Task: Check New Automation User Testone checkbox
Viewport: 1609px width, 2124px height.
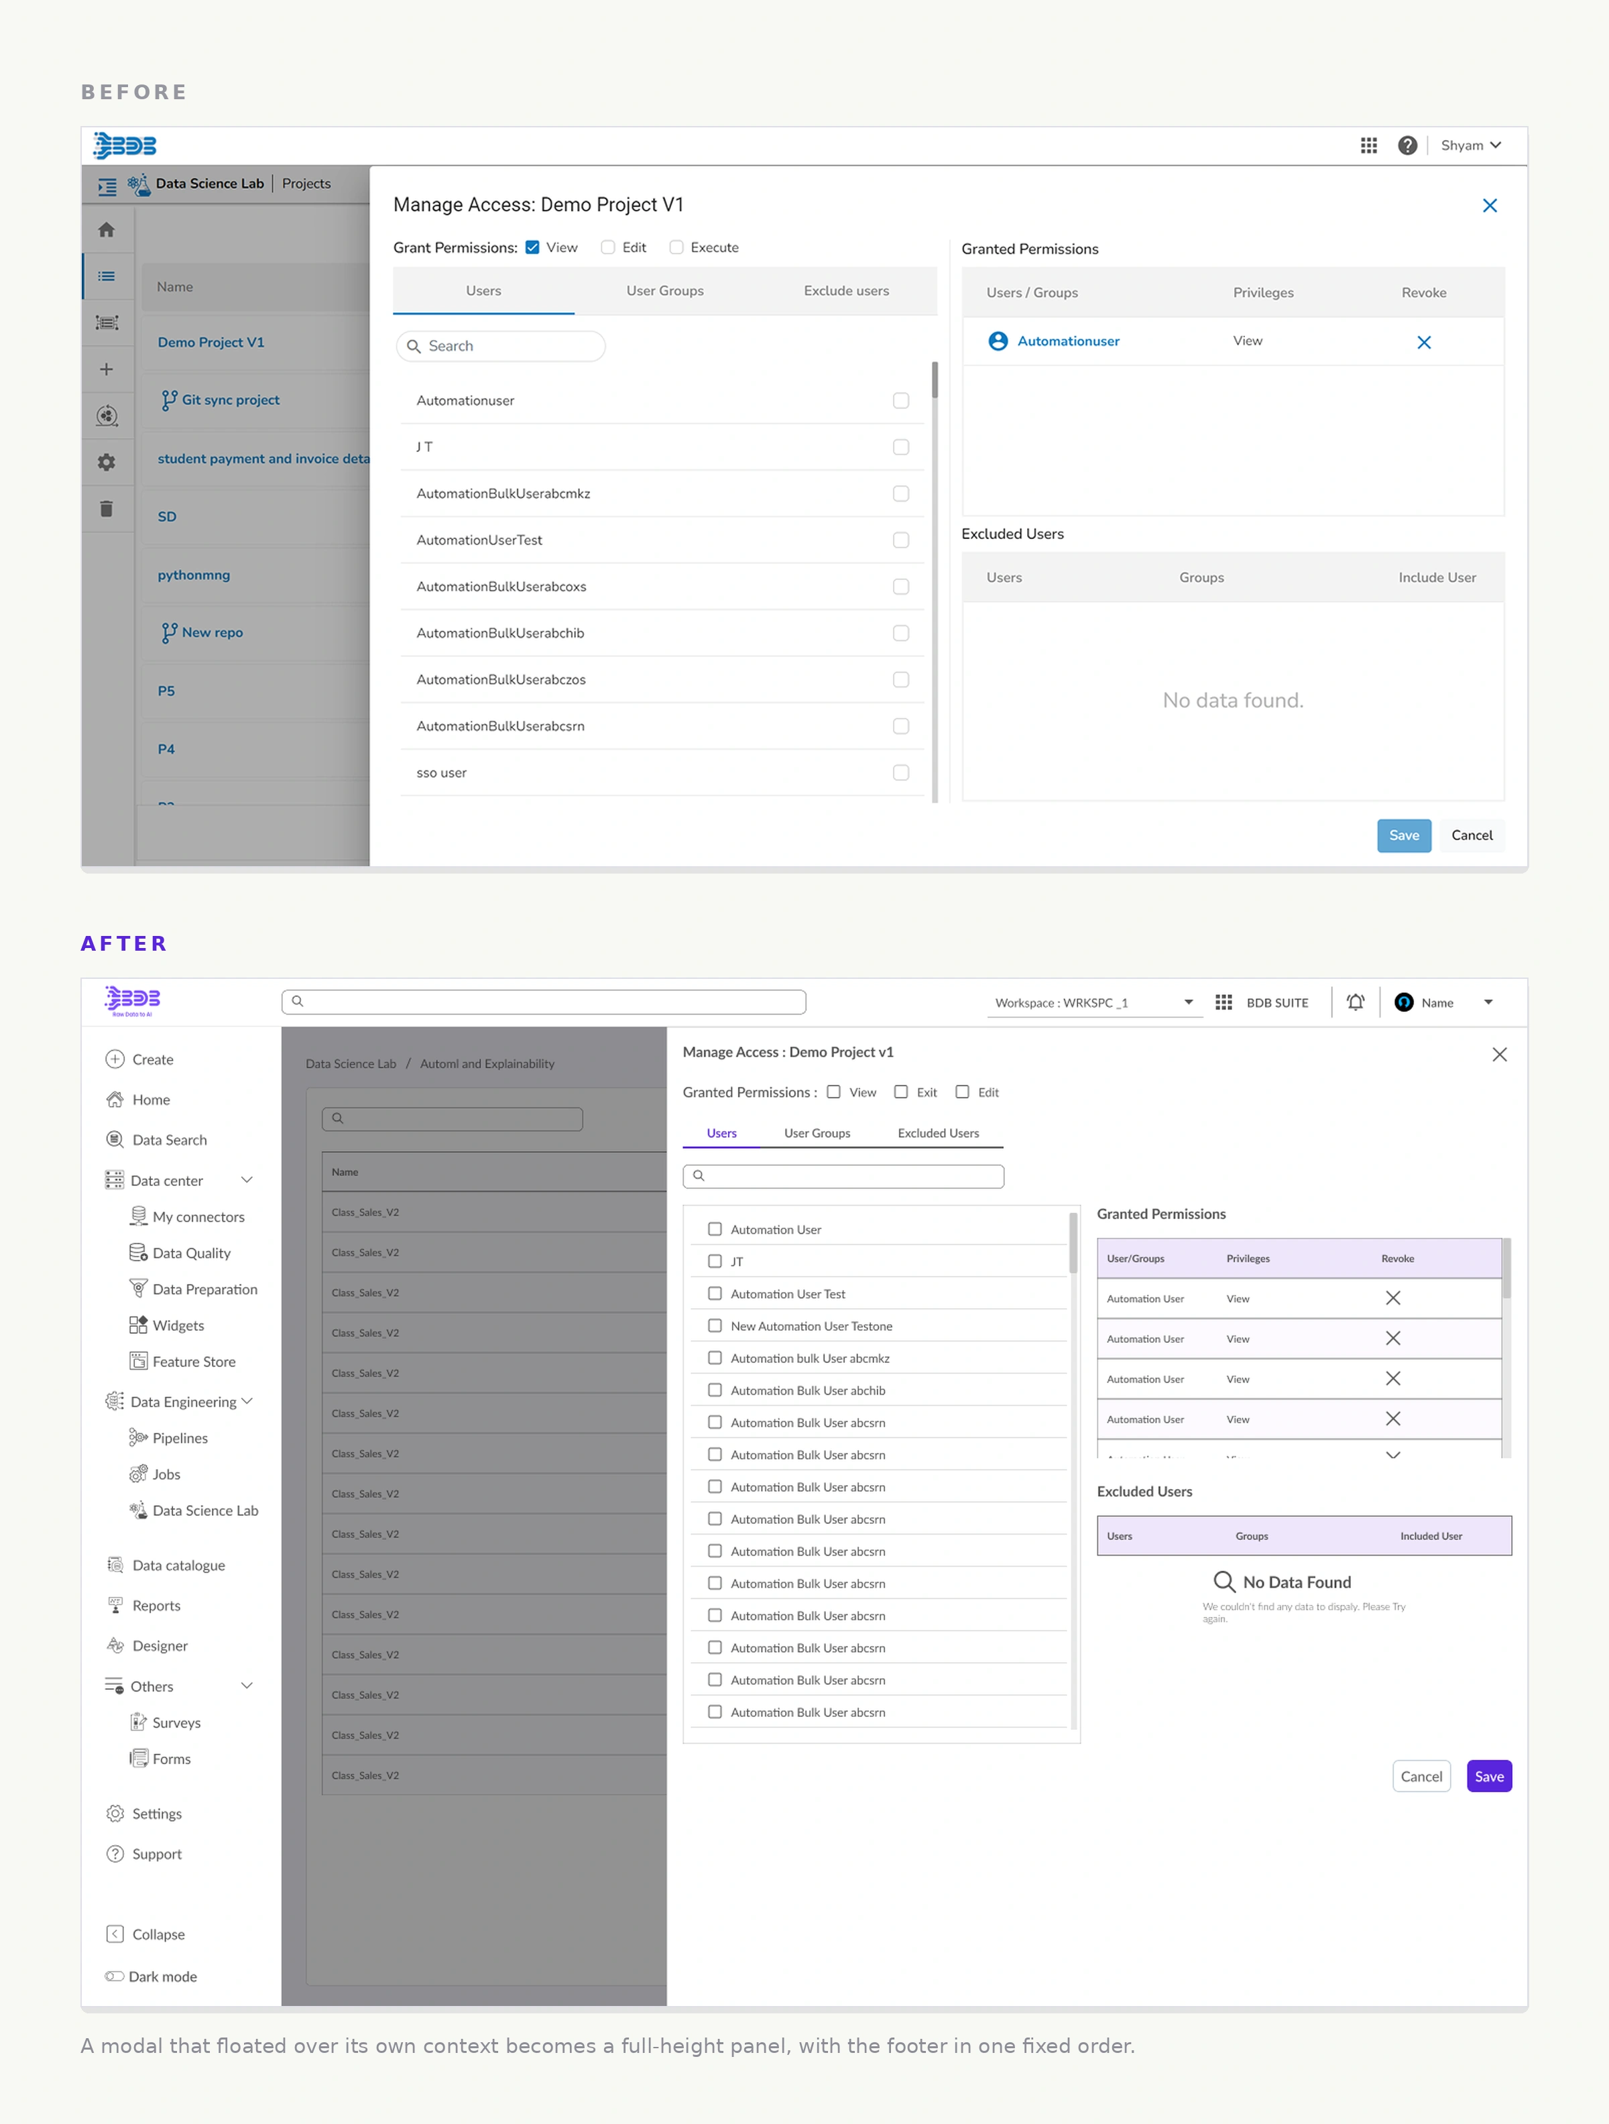Action: 714,1326
